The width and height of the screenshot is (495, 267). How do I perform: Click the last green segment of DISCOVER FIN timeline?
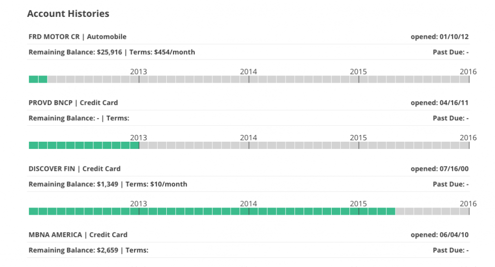click(391, 211)
